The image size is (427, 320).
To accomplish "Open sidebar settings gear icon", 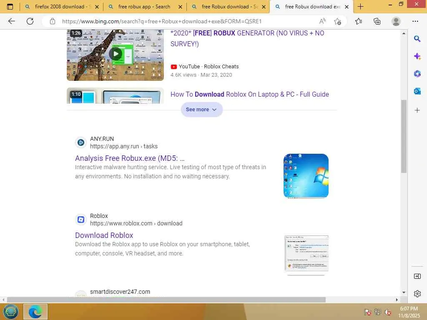I will [417, 294].
